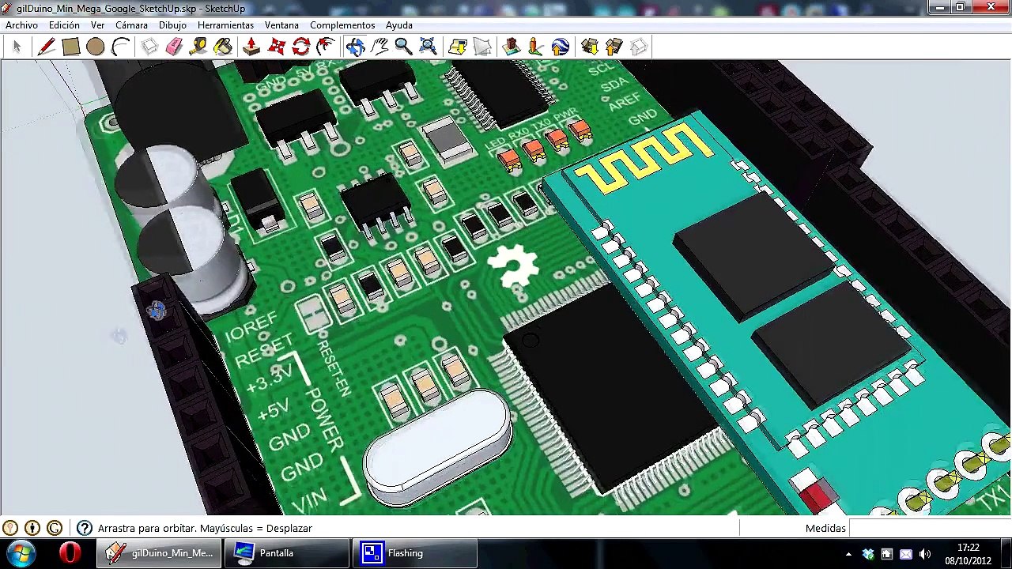Click the geolocation status bar icon

pyautogui.click(x=10, y=528)
